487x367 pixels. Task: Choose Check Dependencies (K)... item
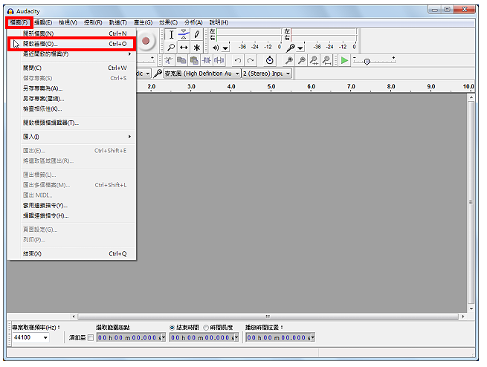(x=71, y=109)
